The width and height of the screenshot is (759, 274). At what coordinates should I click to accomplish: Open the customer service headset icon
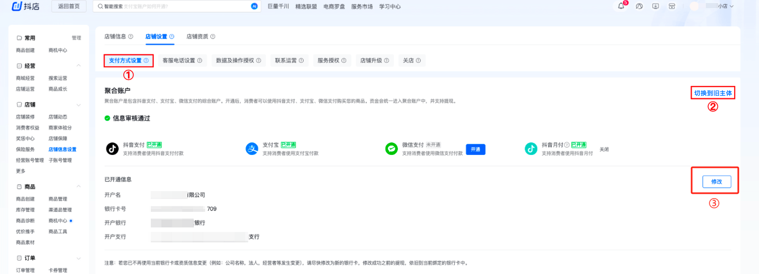[639, 6]
